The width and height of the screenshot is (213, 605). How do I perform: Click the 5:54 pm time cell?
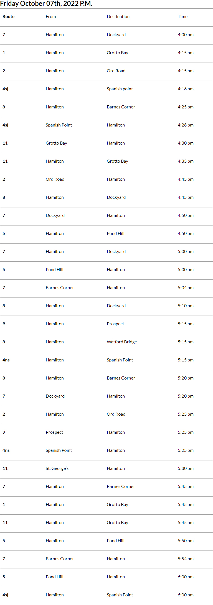coord(186,559)
